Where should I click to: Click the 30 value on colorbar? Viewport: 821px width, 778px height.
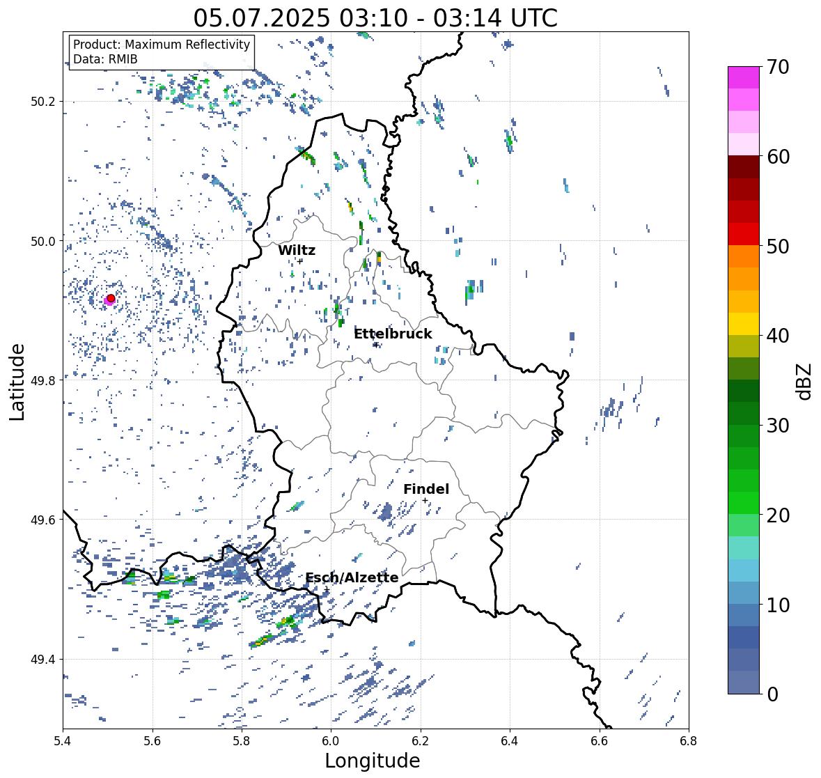[778, 426]
